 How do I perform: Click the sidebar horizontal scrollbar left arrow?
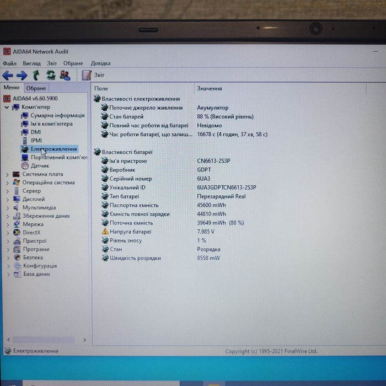pos(9,340)
